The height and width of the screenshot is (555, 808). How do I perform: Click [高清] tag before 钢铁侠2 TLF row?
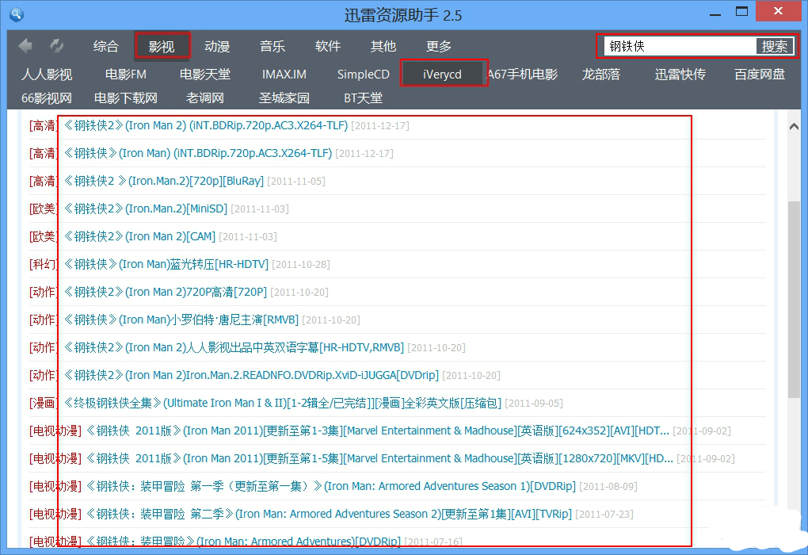coord(44,125)
